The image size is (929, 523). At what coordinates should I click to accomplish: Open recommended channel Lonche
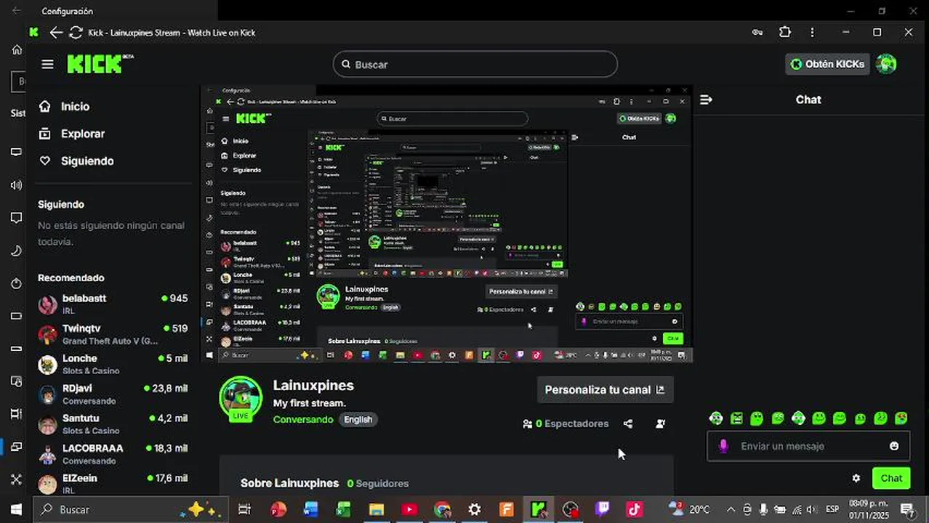pos(113,364)
